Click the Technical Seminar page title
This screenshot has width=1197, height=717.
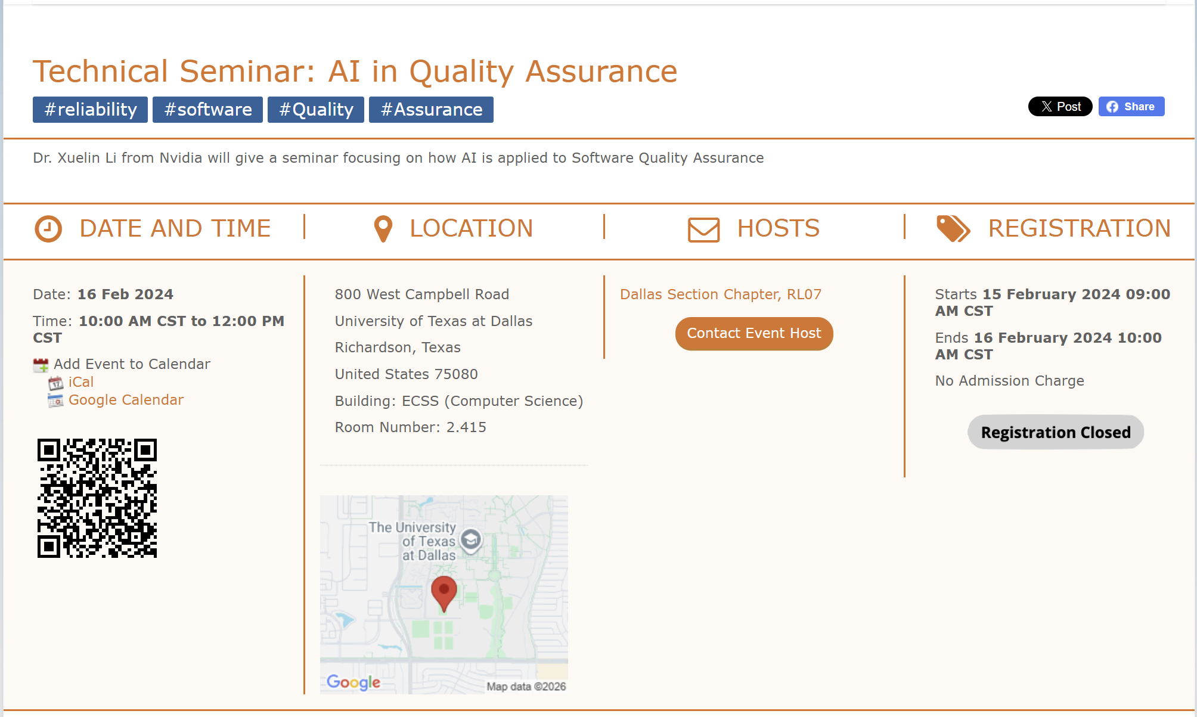tap(355, 72)
